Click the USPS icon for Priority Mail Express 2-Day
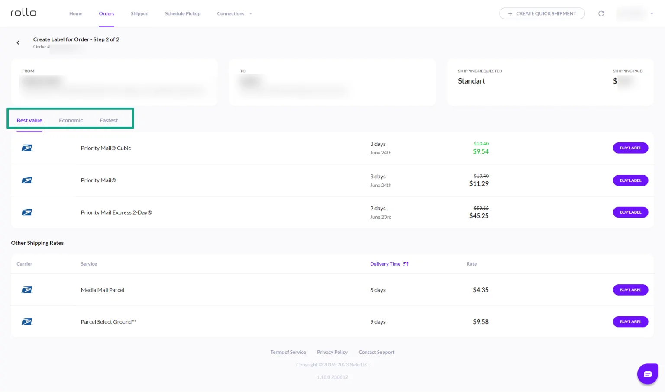 click(27, 212)
